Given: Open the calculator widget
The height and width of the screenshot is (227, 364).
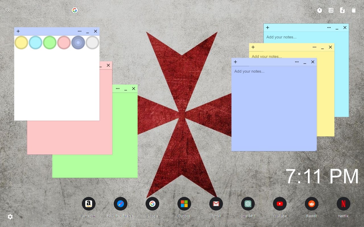Looking at the screenshot, I should click(x=331, y=10).
